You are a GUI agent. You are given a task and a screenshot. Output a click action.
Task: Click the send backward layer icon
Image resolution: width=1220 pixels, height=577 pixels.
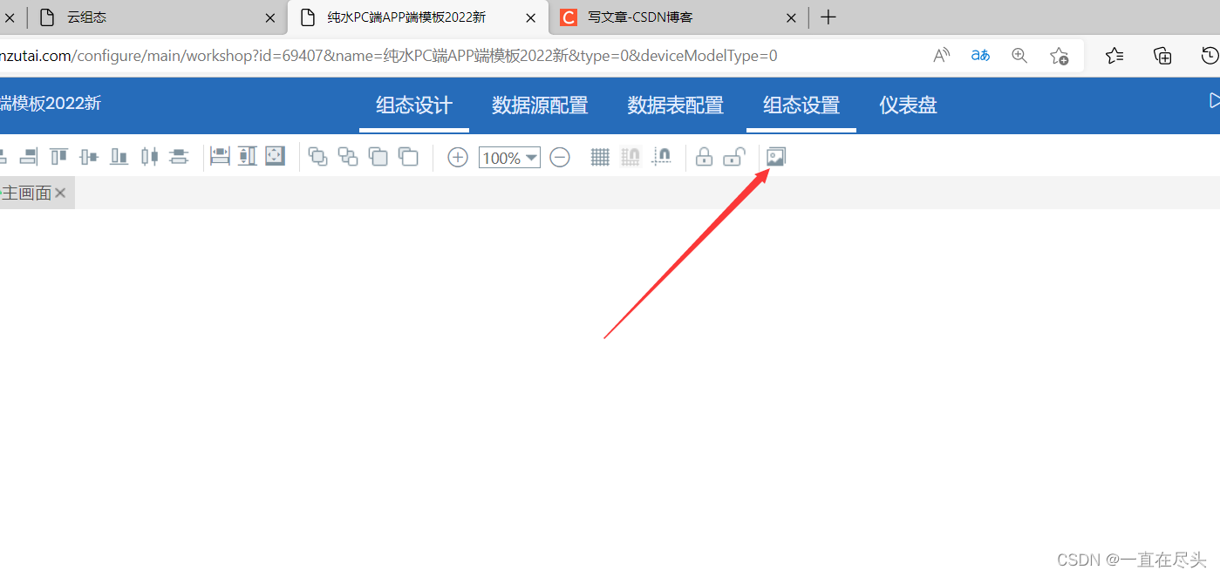(348, 157)
